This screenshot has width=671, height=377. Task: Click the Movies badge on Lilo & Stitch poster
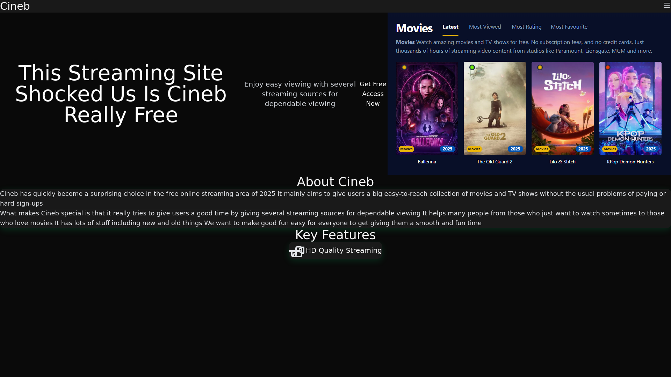[x=542, y=149]
